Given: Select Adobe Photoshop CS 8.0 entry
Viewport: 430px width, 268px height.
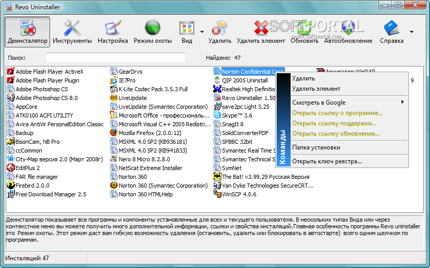Looking at the screenshot, I should coord(46,98).
